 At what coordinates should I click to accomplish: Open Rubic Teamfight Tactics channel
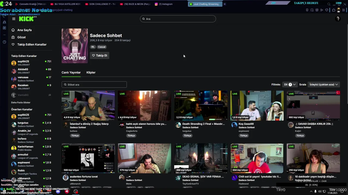click(31, 172)
